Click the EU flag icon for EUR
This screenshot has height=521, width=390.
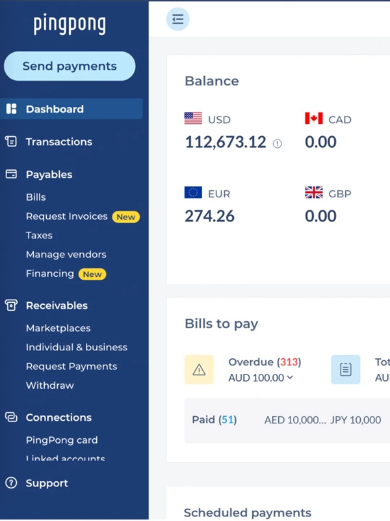[193, 192]
